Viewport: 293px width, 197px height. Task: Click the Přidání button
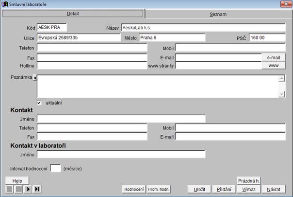coord(224,189)
